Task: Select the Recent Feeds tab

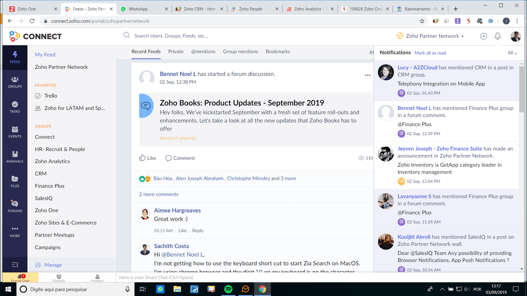Action: click(x=146, y=52)
